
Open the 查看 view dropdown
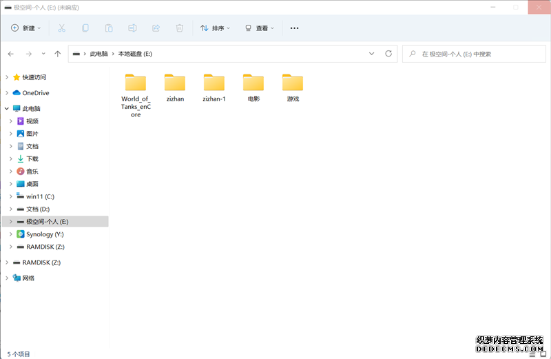260,28
